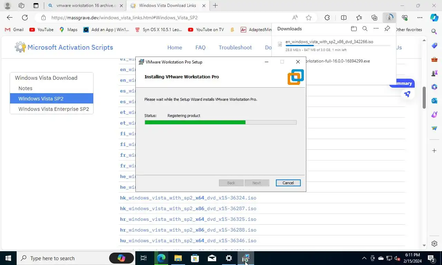Open Edge sidebar Outlook icon

[x=434, y=101]
